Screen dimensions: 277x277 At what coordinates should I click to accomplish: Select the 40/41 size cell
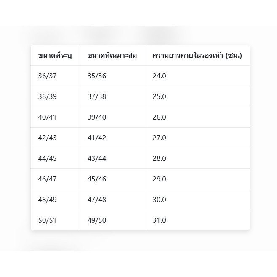[55, 117]
